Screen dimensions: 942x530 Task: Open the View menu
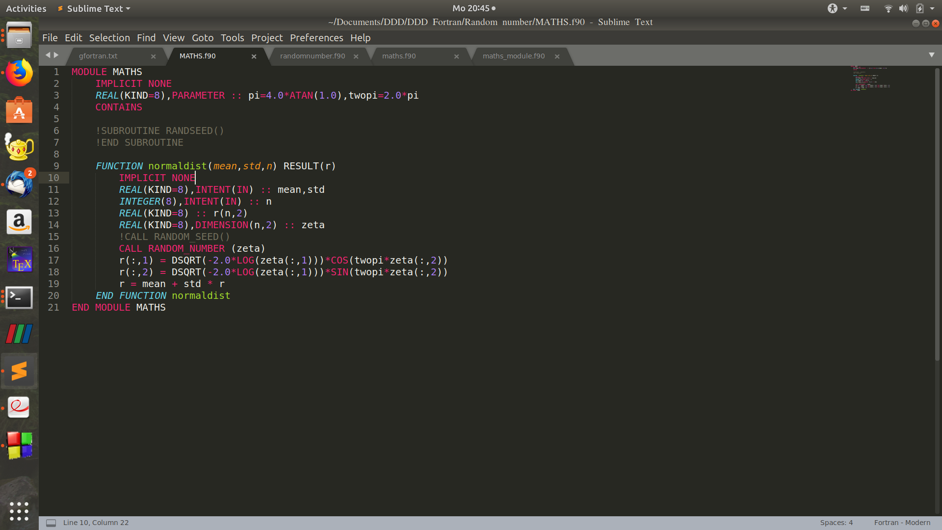point(174,38)
